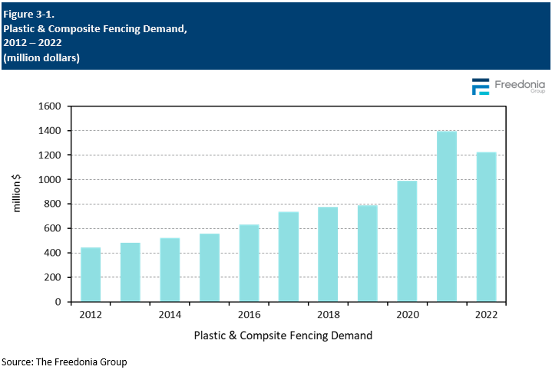Select the 2021 tallest bar

click(x=447, y=216)
